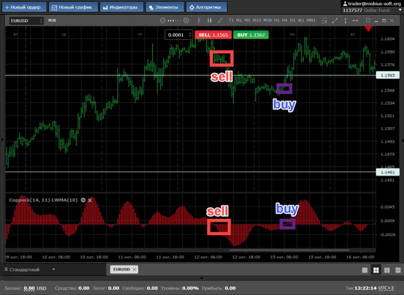Zoom out chart with minus icon
The width and height of the screenshot is (404, 295).
(163, 21)
